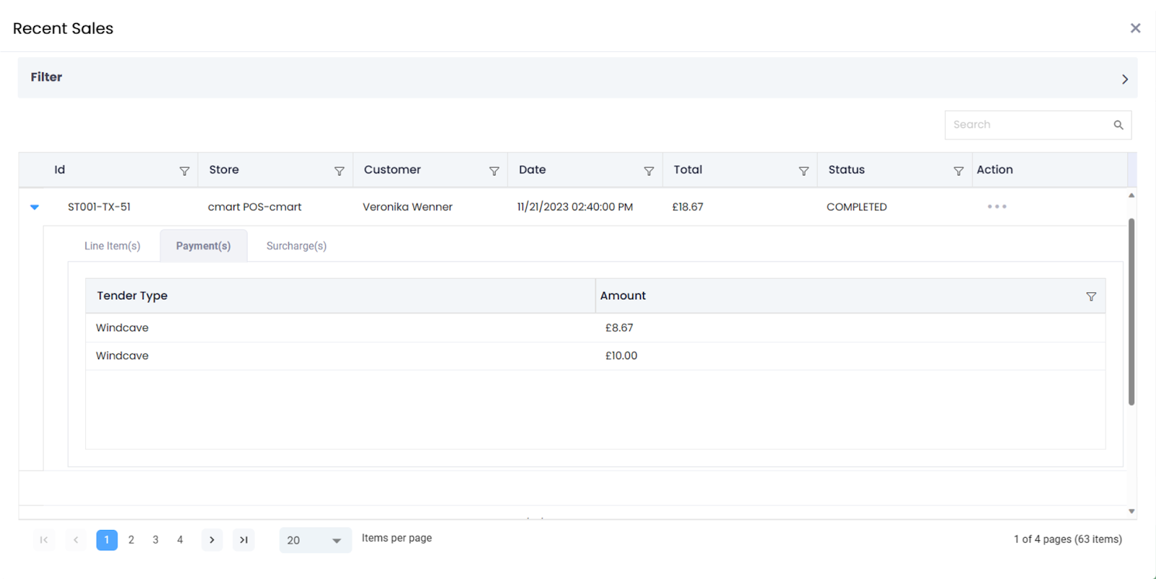Open the Date column filter

pos(649,171)
